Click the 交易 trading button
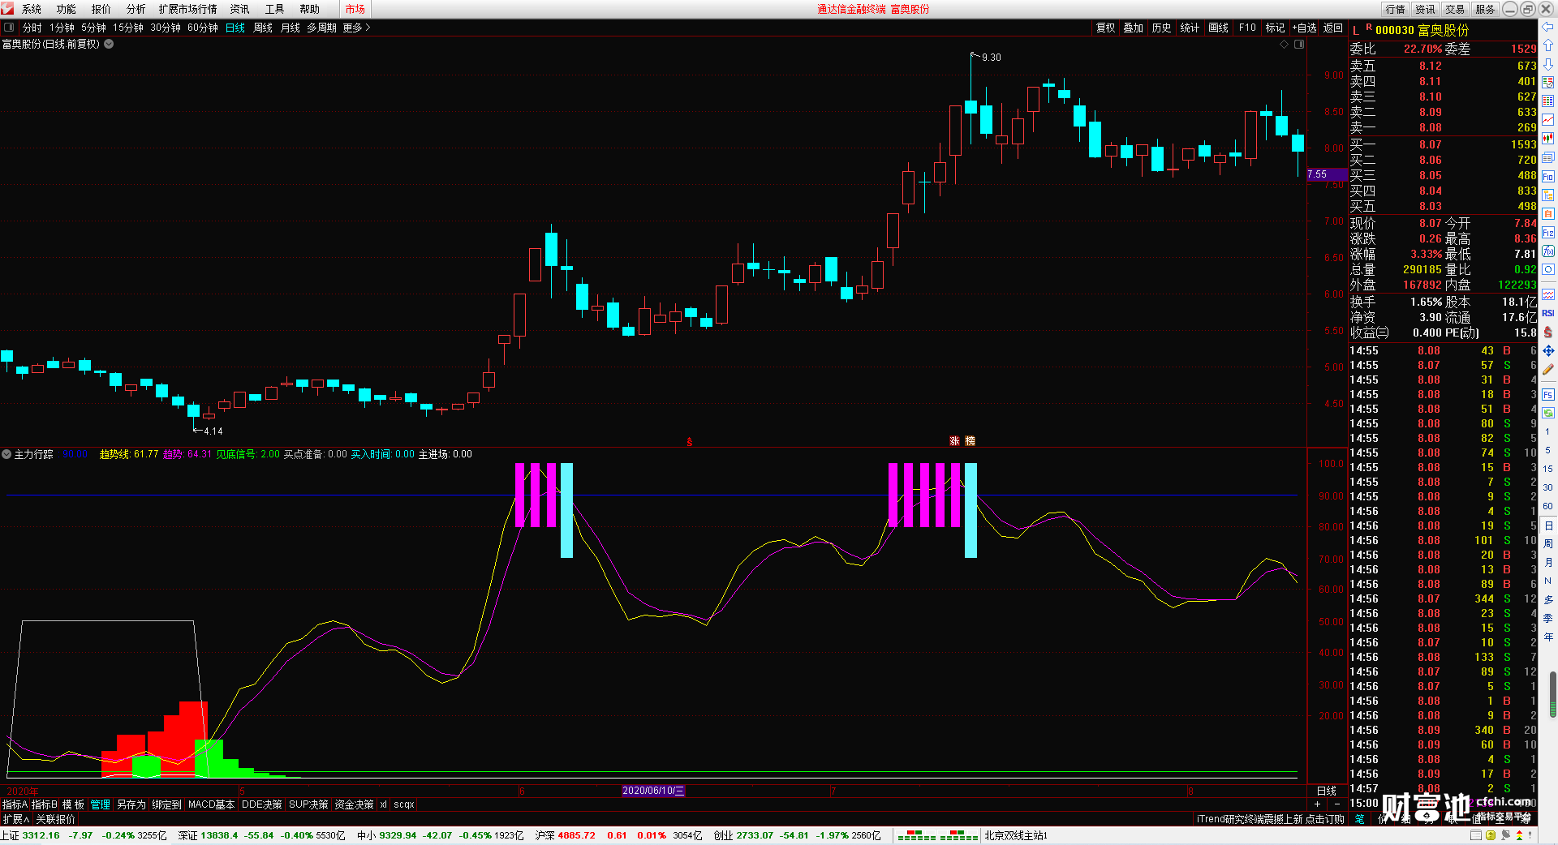This screenshot has height=845, width=1558. [x=1455, y=9]
